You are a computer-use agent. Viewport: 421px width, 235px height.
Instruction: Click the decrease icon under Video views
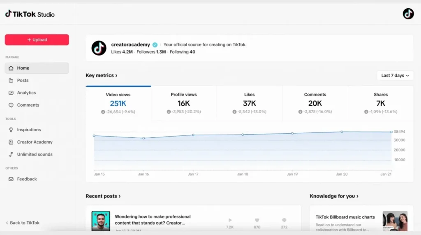103,112
